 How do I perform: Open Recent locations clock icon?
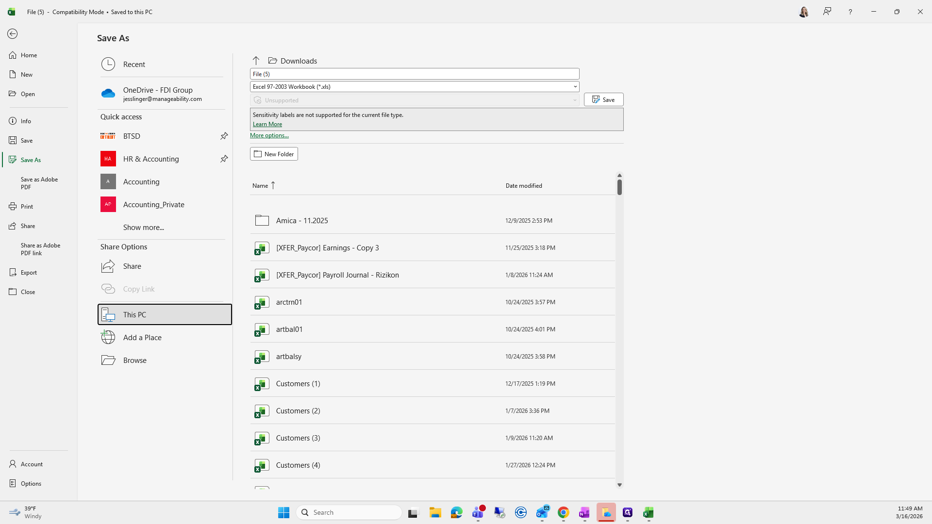pyautogui.click(x=108, y=64)
